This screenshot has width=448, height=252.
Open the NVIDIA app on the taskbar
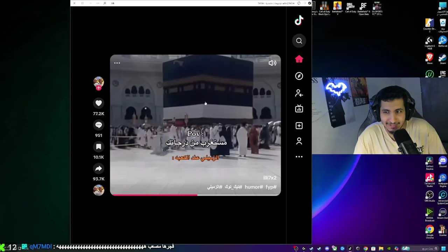pos(389,248)
